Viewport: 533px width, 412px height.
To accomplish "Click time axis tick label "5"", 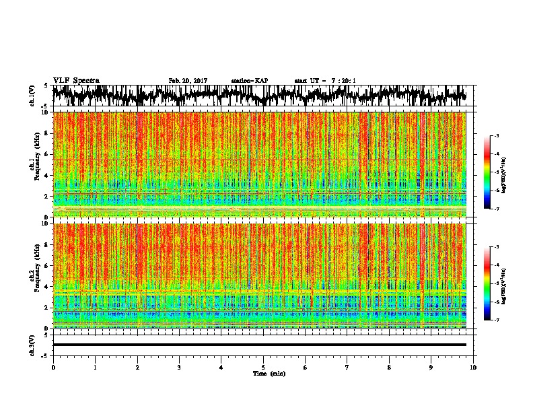I will pos(263,367).
